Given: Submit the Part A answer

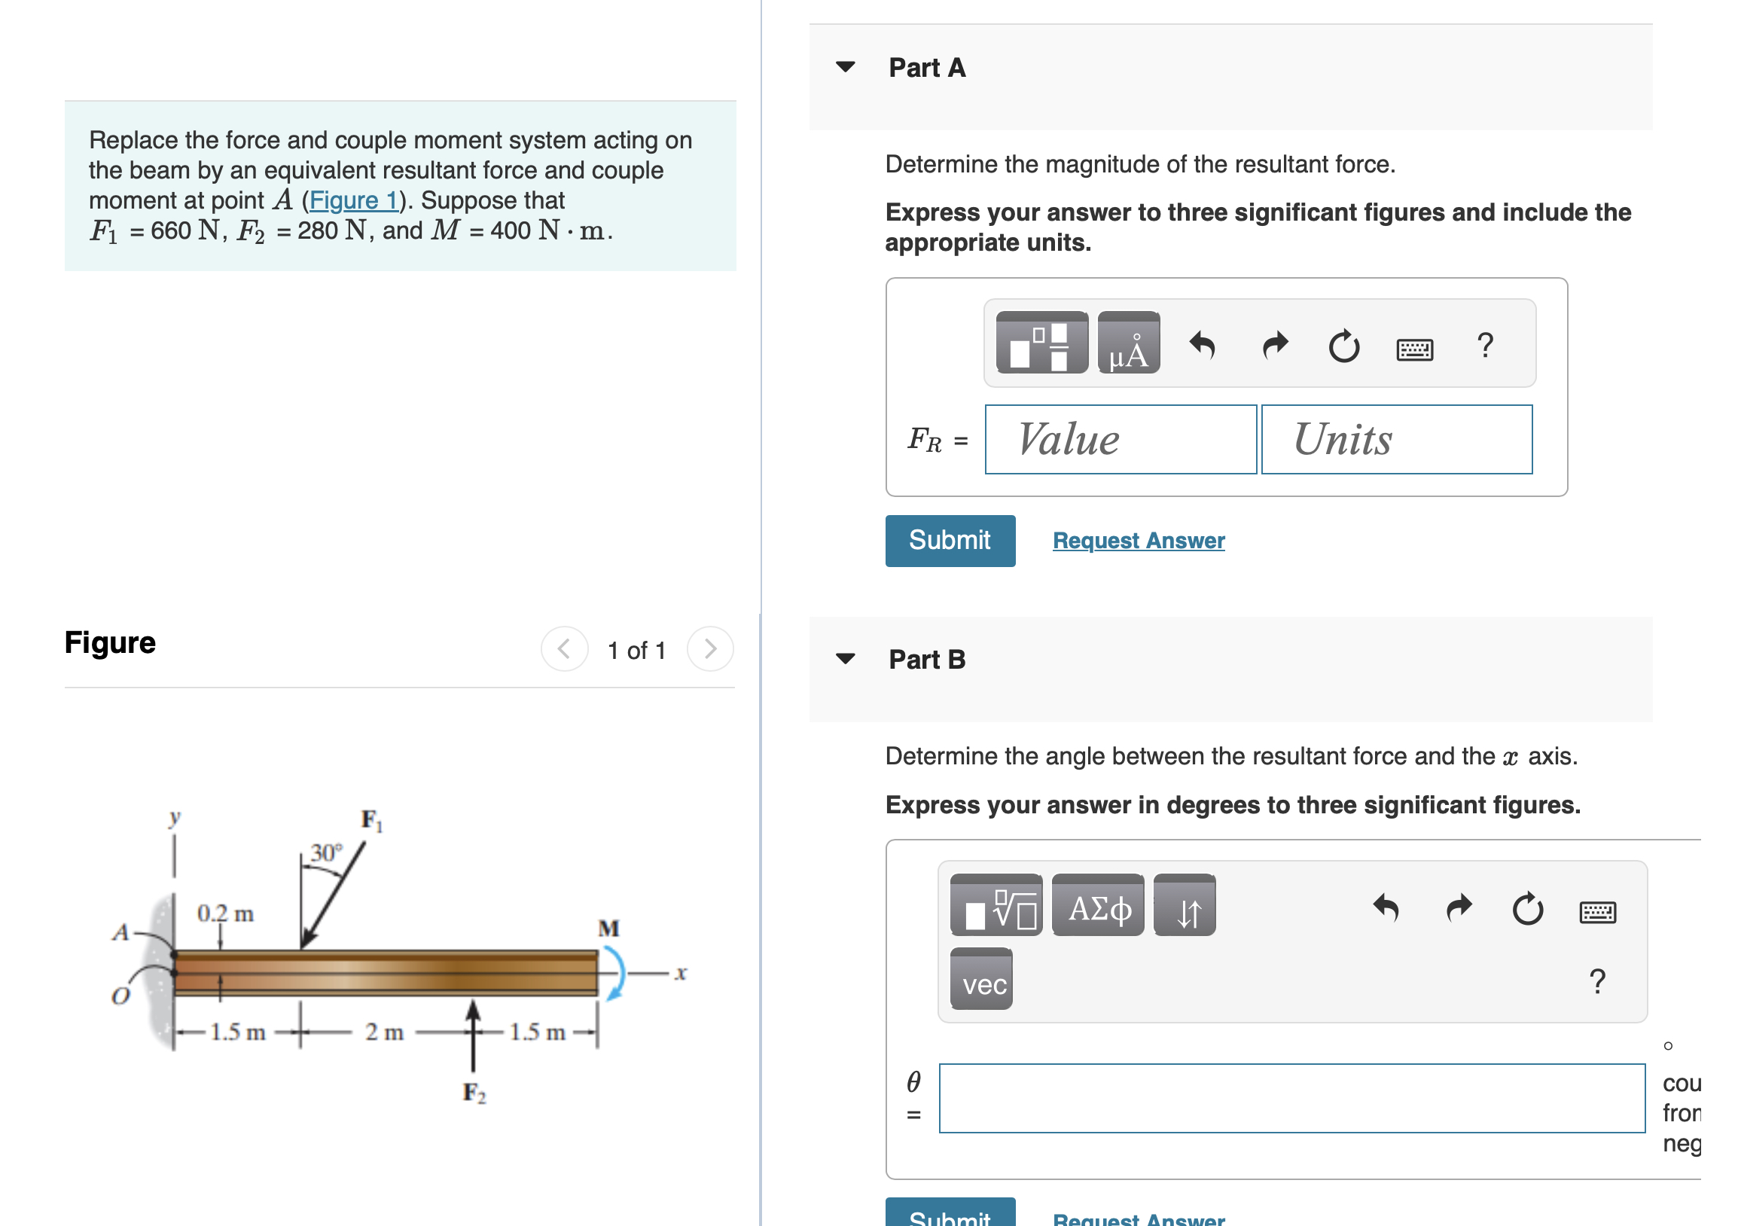Looking at the screenshot, I should tap(950, 540).
